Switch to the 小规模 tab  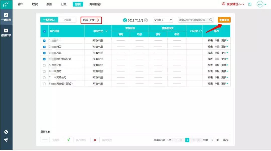tap(67, 20)
